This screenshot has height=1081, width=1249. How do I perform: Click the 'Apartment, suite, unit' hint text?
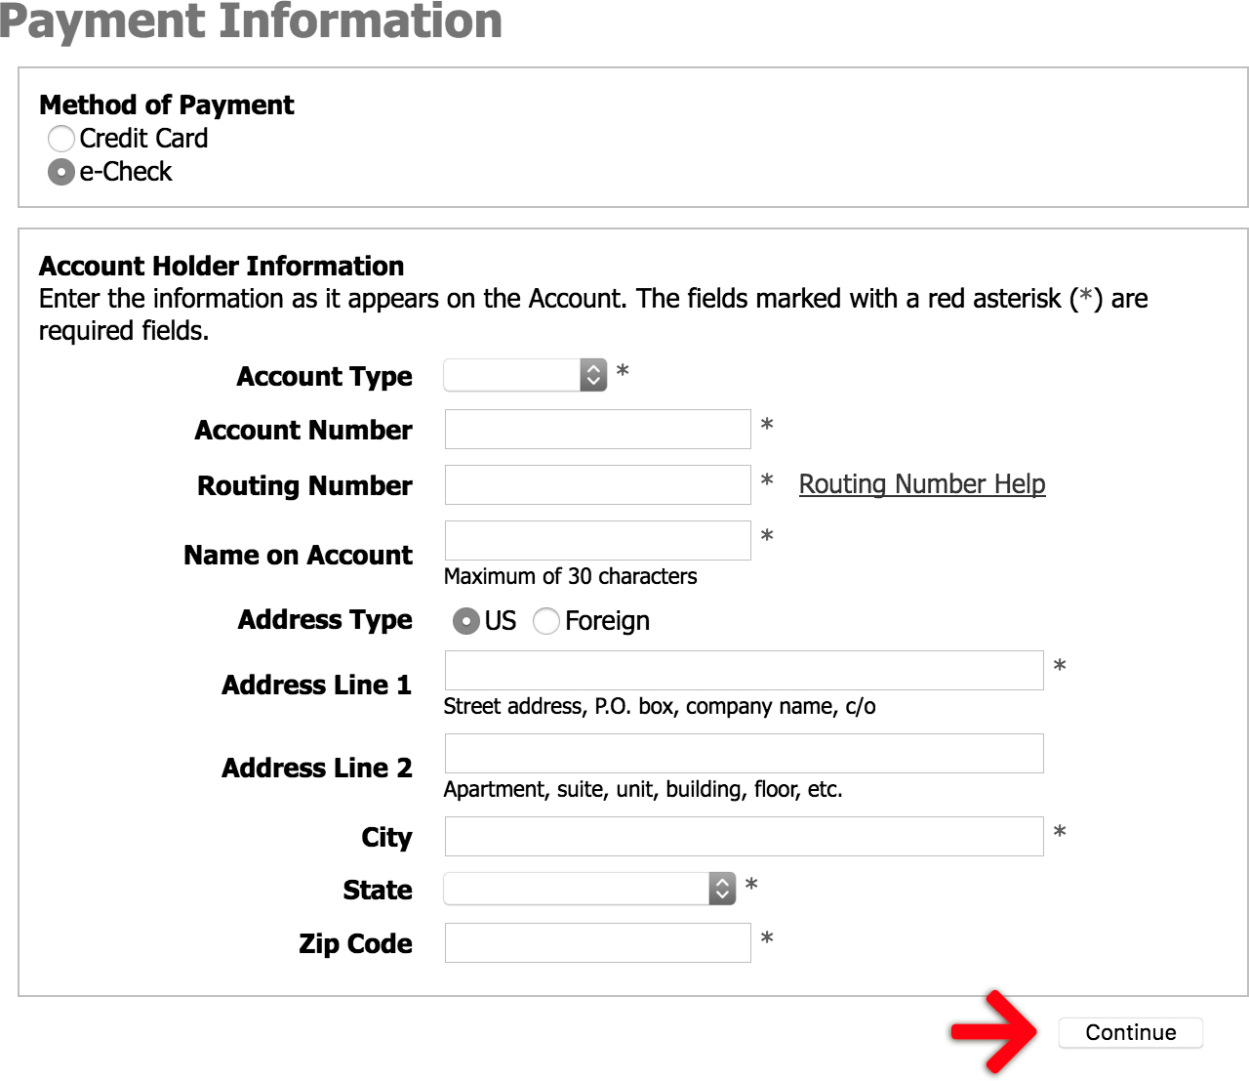click(643, 790)
